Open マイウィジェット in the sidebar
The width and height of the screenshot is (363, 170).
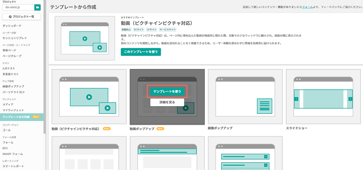(x=13, y=110)
